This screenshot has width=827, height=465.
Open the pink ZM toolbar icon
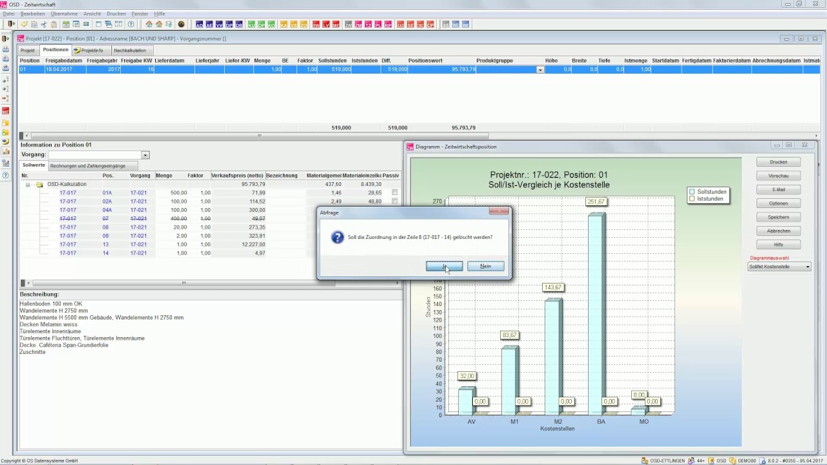tap(359, 25)
